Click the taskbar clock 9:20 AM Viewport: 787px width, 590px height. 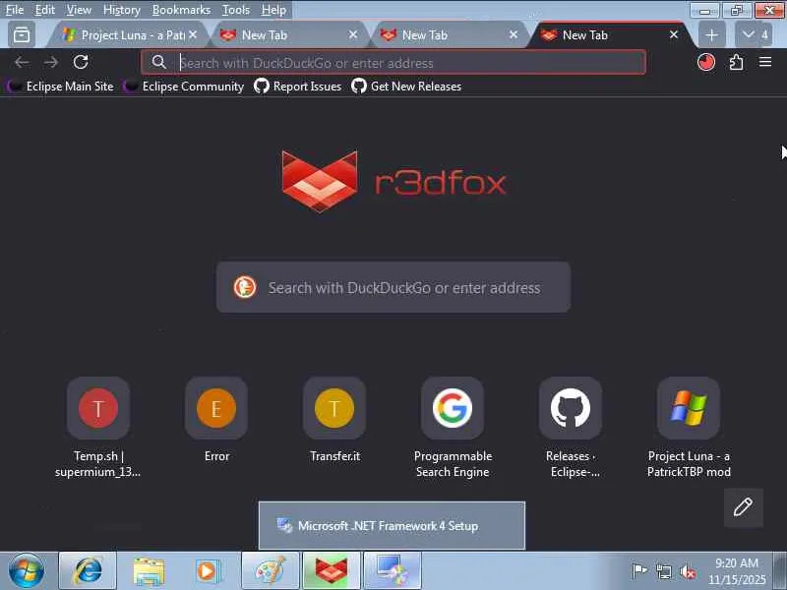[x=737, y=571]
